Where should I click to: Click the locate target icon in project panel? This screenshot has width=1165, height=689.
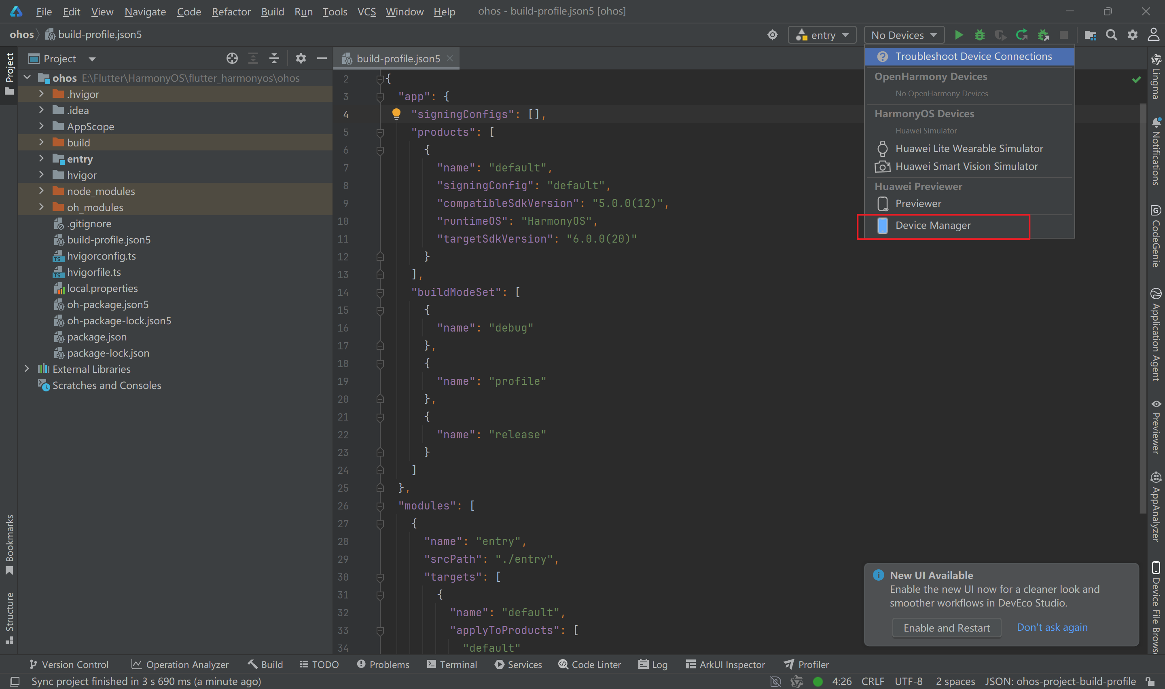point(232,59)
